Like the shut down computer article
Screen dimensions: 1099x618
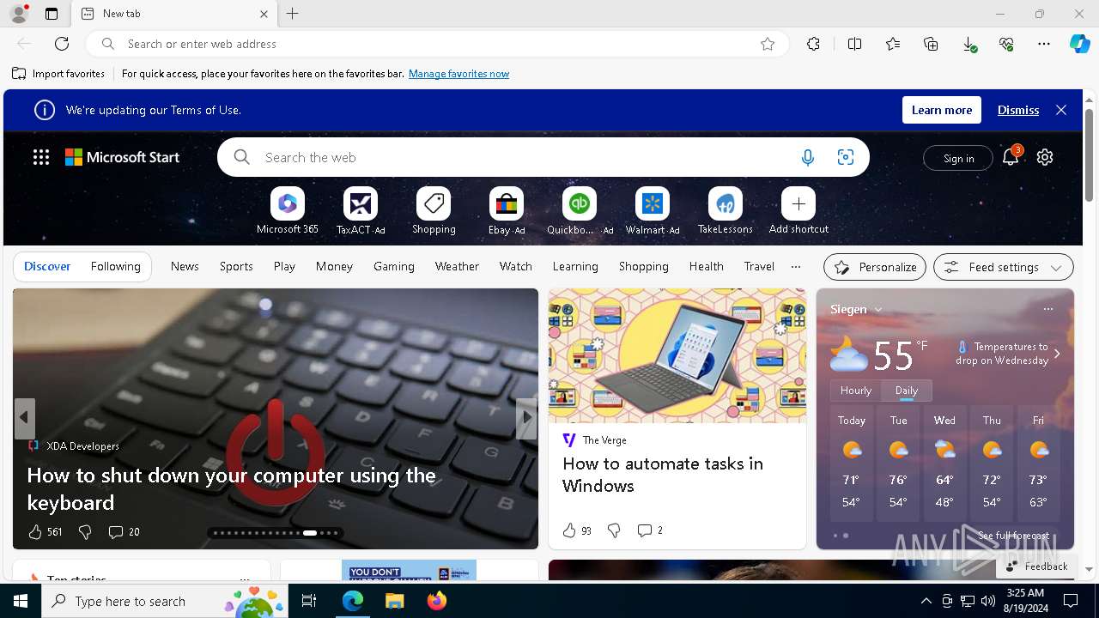point(35,532)
